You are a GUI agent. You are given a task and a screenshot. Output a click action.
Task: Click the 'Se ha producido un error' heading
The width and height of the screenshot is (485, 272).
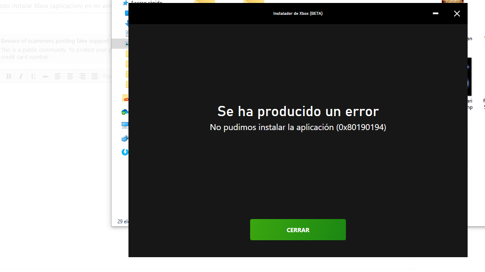click(x=298, y=111)
